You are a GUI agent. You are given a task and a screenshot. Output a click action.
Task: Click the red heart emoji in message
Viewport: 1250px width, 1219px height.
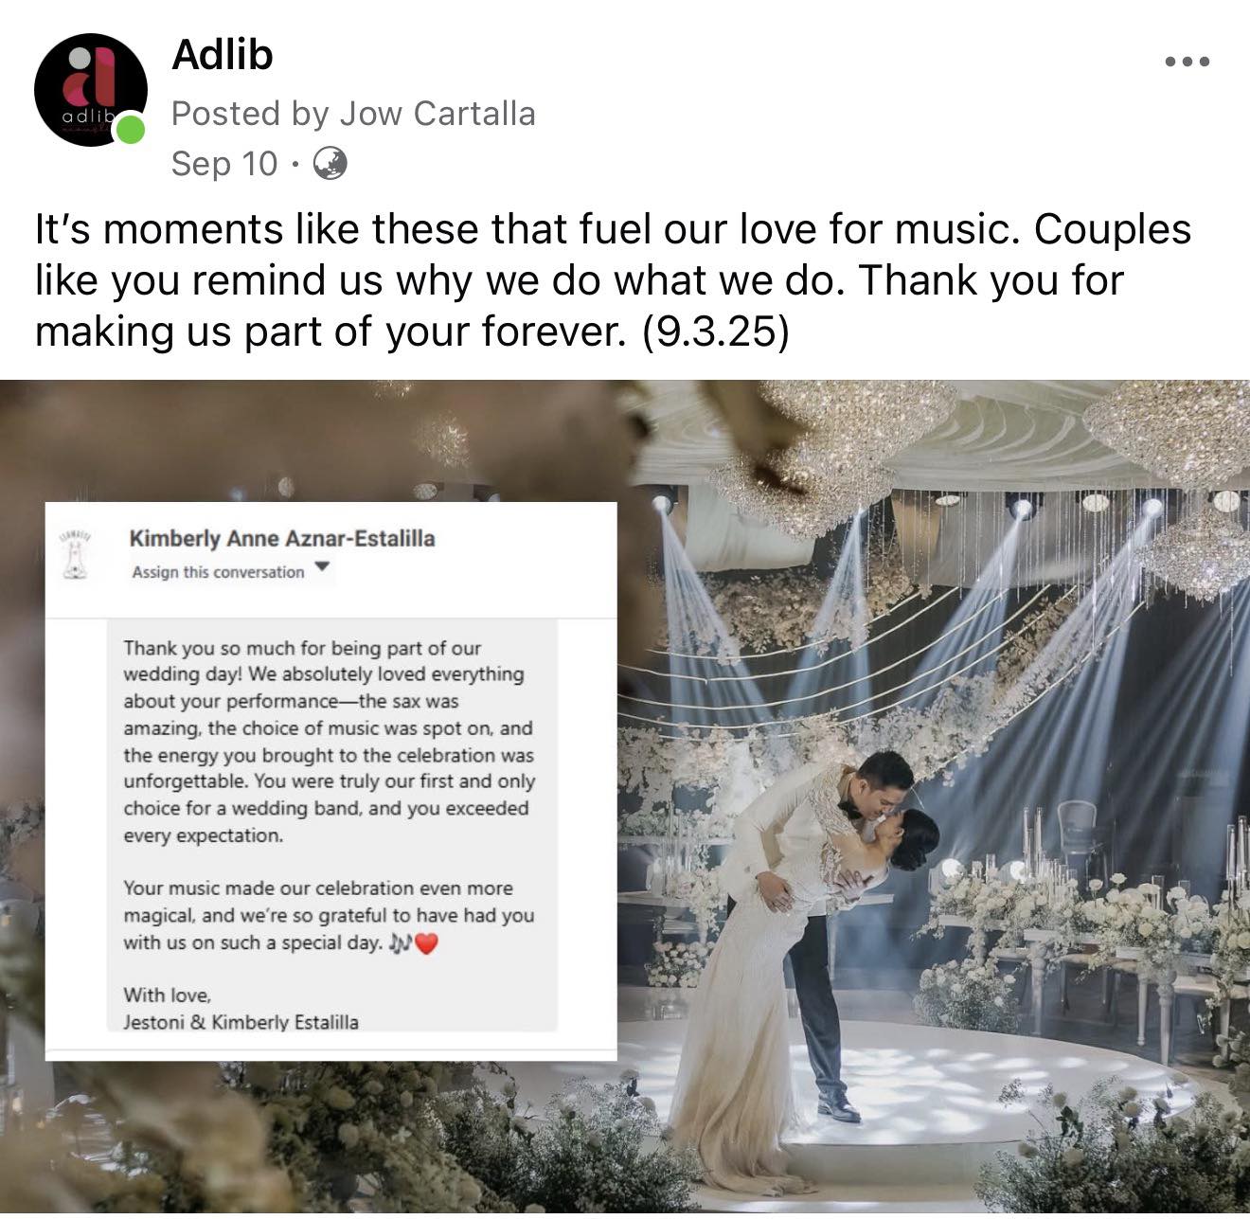point(427,943)
